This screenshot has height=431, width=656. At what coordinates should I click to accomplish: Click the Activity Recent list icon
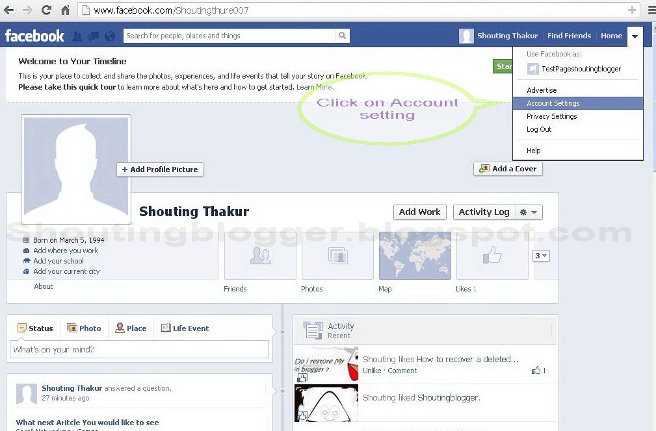(313, 330)
